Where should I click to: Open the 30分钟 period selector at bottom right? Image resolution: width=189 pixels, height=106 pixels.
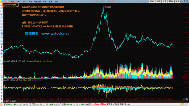point(185,99)
